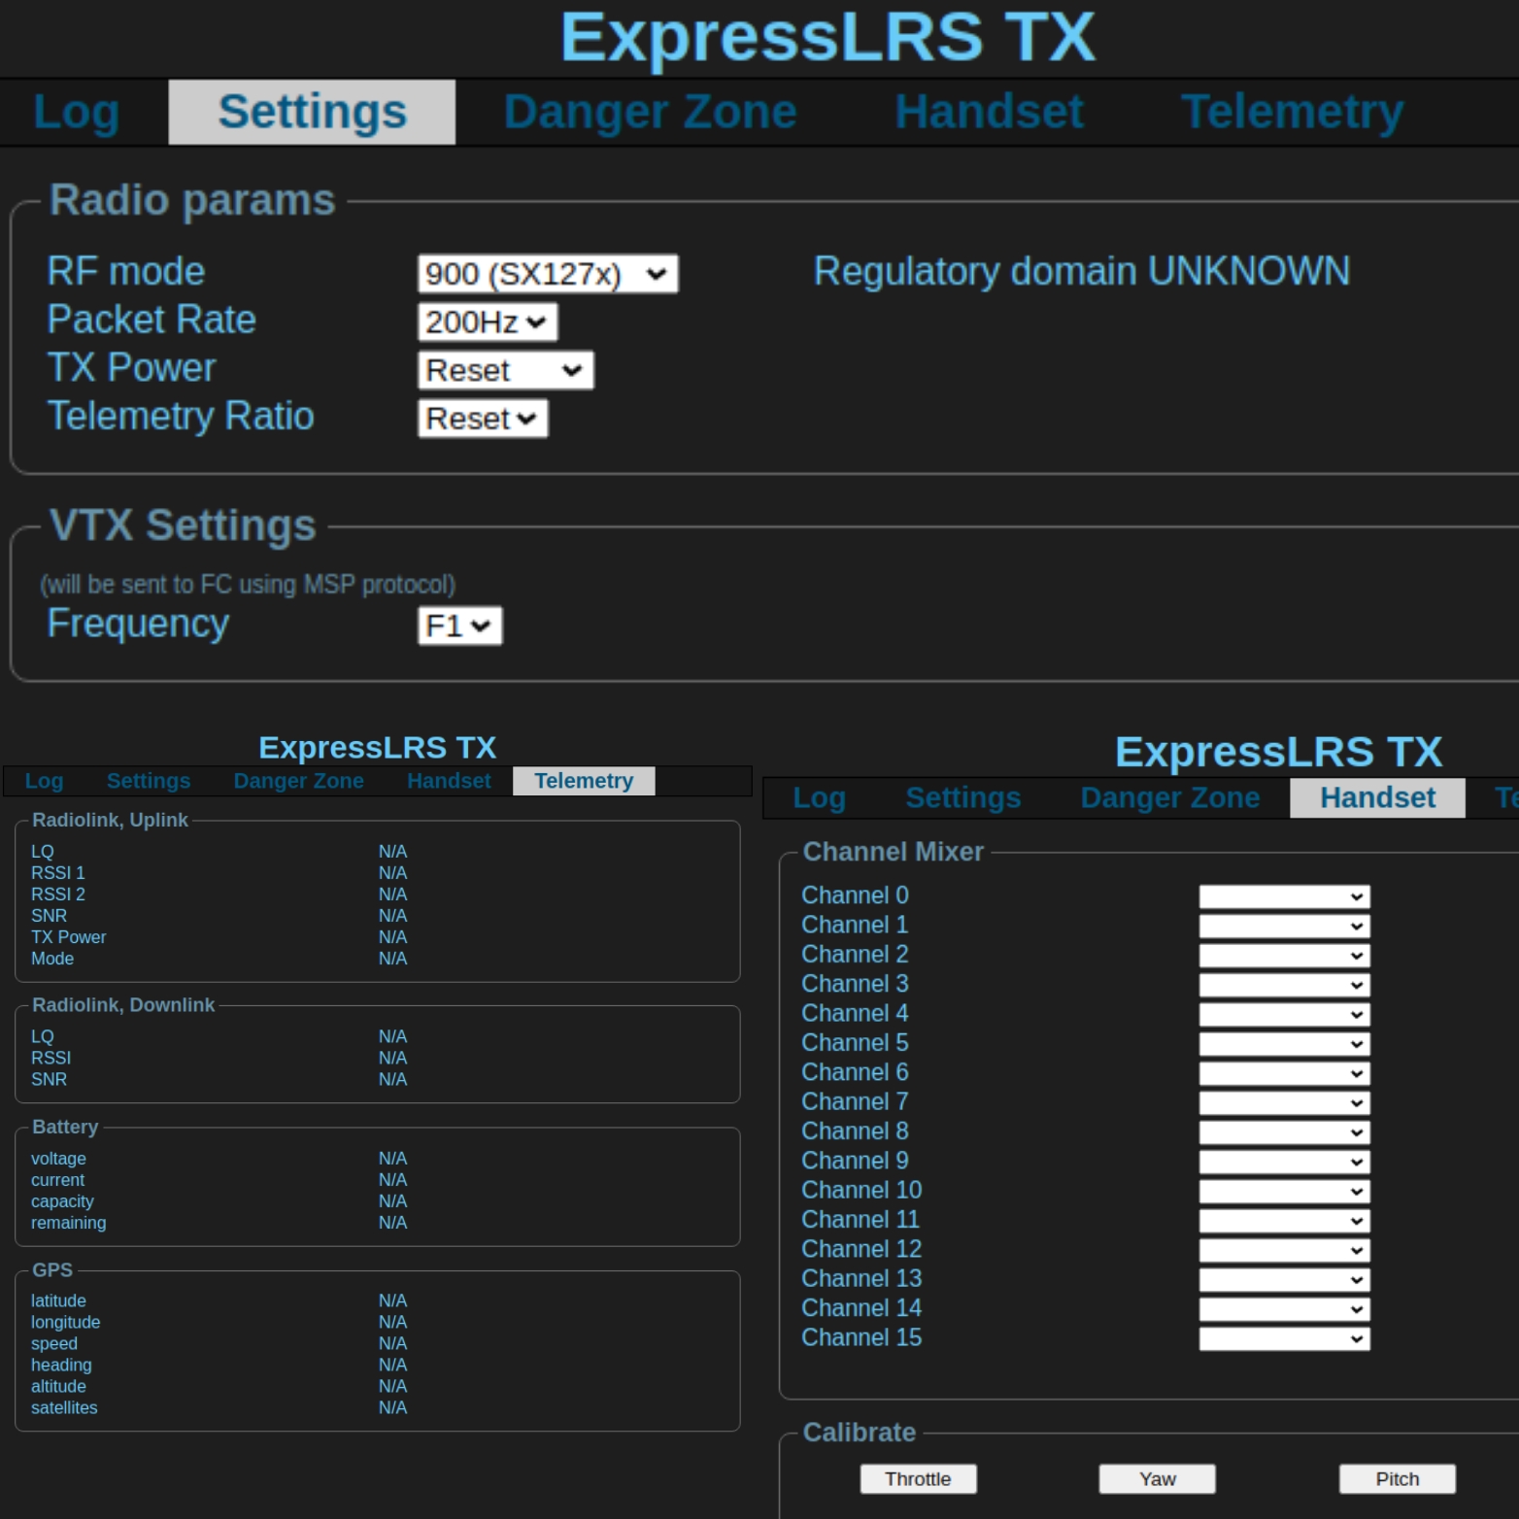1519x1519 pixels.
Task: Click the battery 'remaining' label
Action: point(68,1223)
